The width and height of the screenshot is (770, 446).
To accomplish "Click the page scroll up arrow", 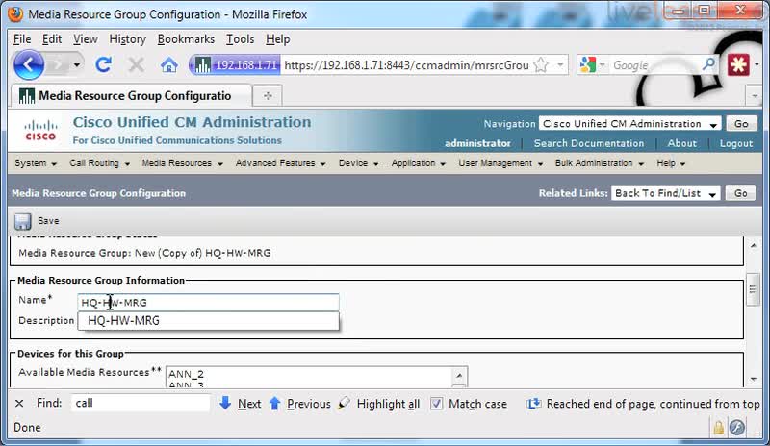I will (754, 245).
